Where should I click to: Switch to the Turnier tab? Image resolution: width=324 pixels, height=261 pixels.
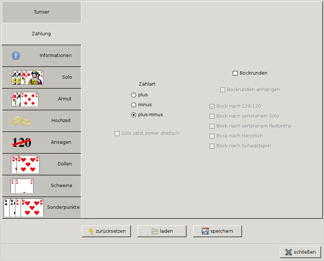point(42,12)
